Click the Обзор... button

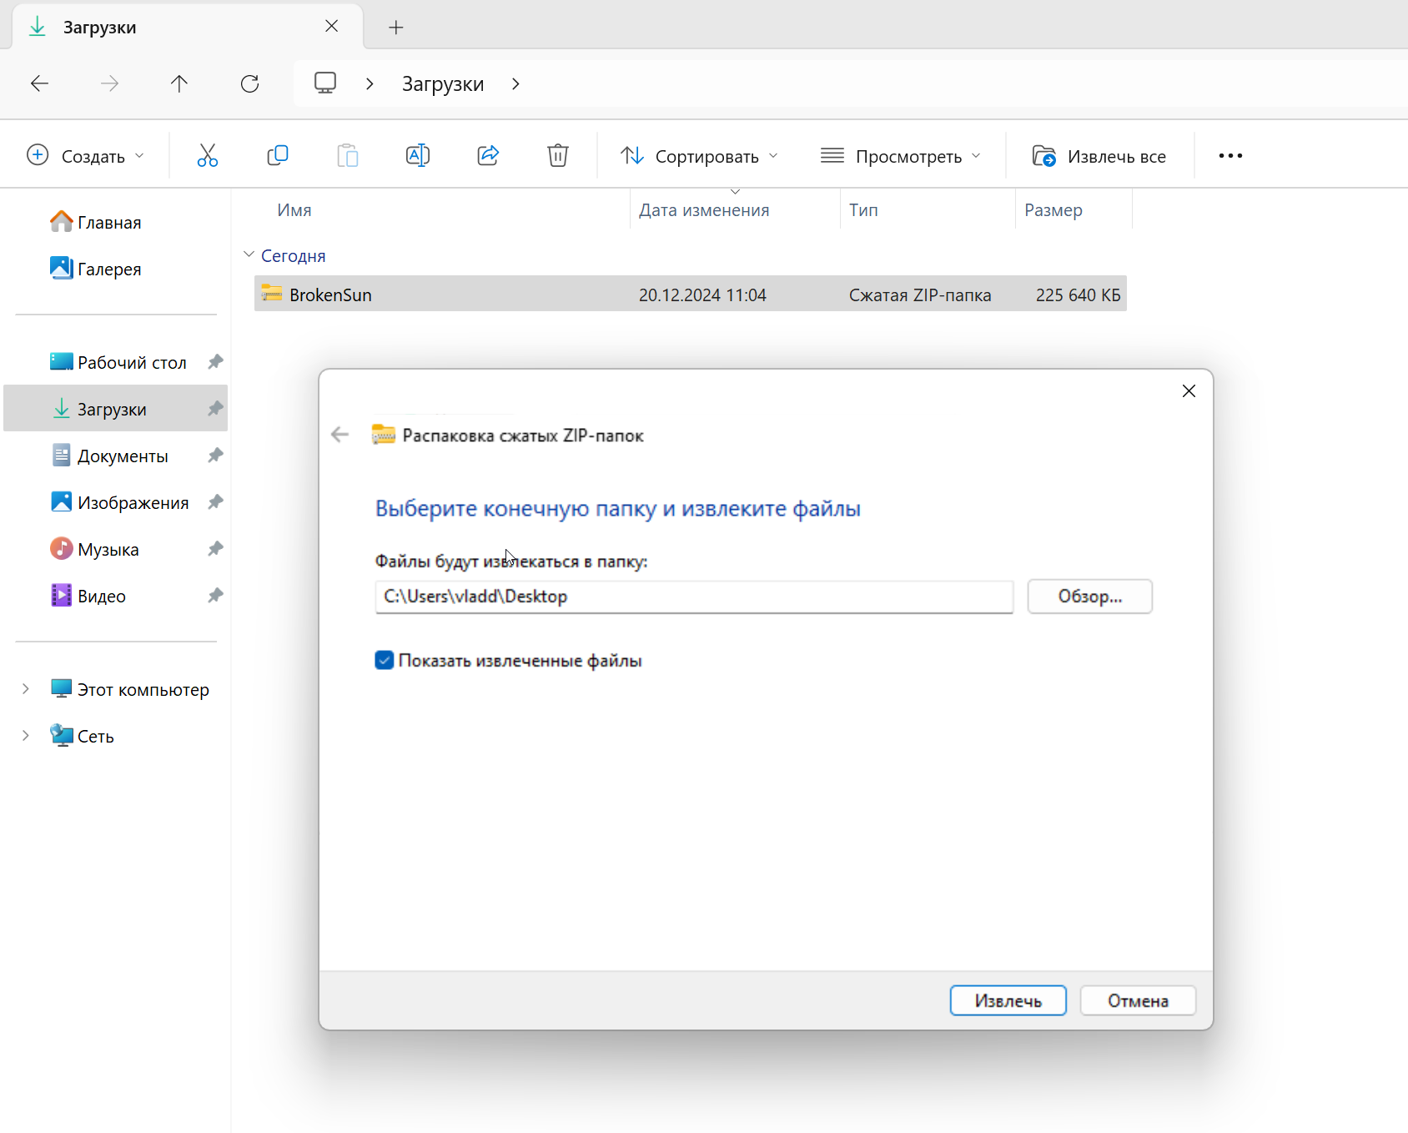pos(1090,597)
